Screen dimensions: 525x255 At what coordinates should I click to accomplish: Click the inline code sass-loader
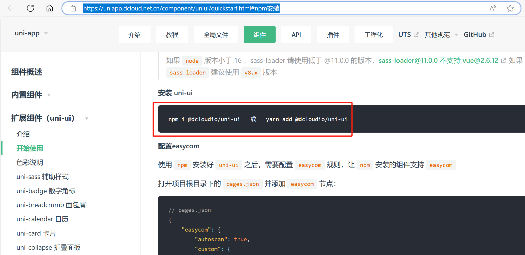tap(188, 73)
